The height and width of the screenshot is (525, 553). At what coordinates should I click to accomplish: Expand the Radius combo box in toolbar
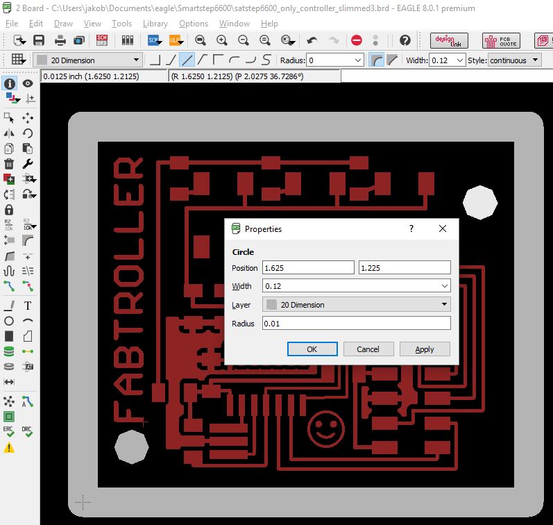[x=357, y=60]
